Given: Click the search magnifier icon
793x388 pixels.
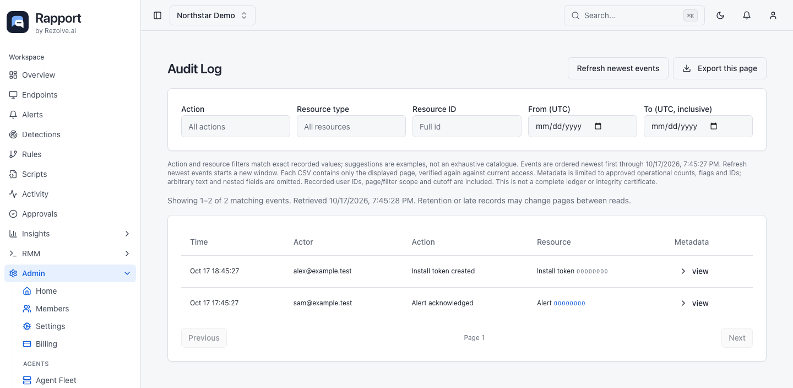Looking at the screenshot, I should (575, 15).
